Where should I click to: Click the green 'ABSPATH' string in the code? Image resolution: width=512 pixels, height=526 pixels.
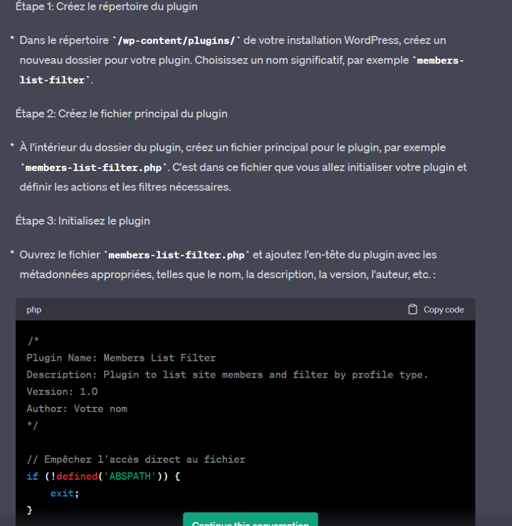pos(130,476)
